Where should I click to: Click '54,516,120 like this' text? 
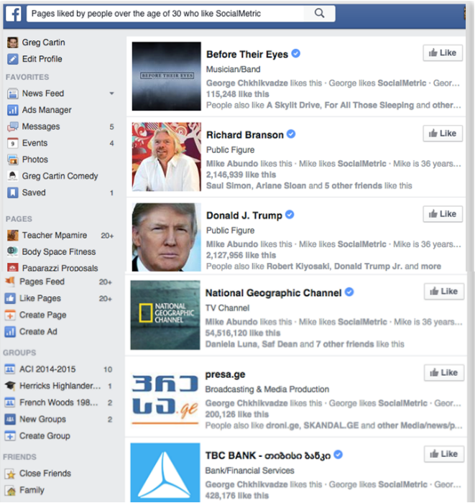[243, 333]
